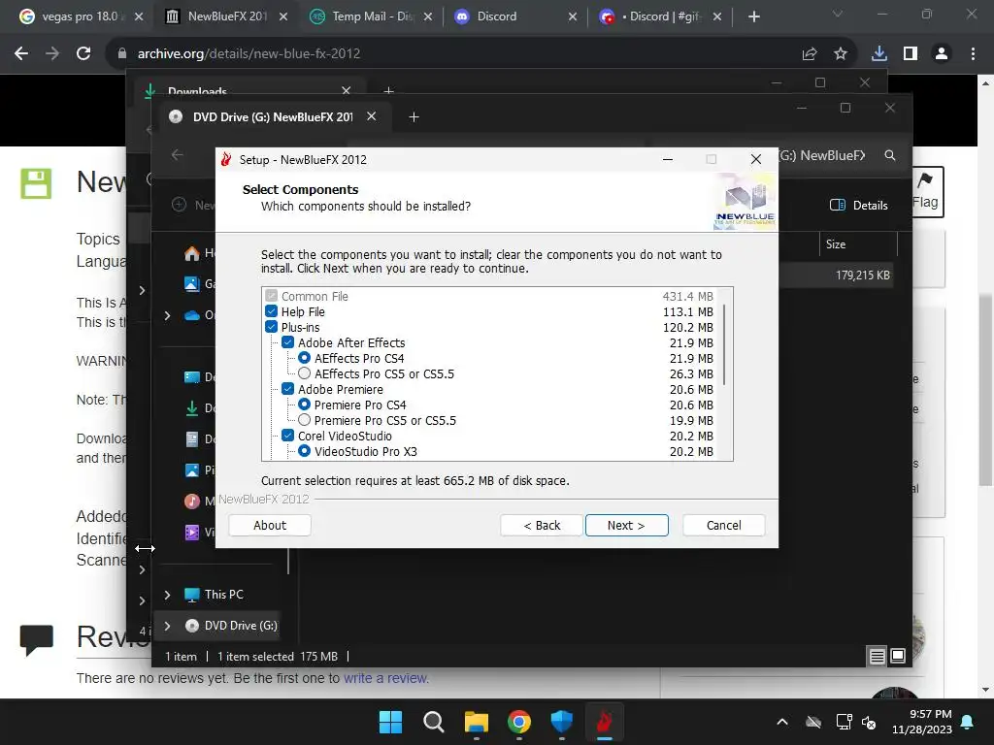This screenshot has width=994, height=745.
Task: Open the Windows Start menu
Action: point(390,722)
